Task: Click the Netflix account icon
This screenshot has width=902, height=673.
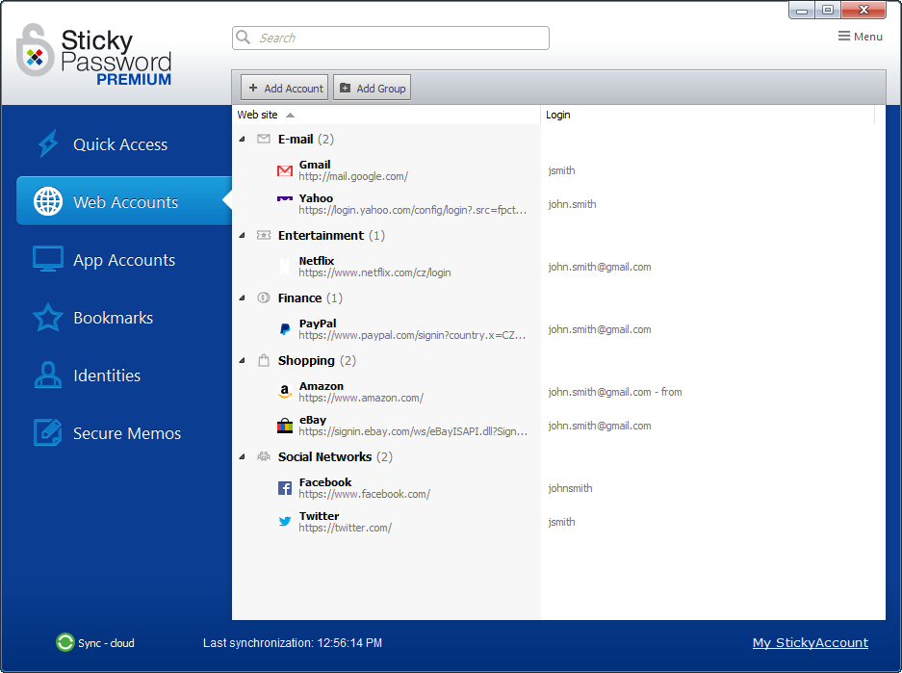Action: pyautogui.click(x=285, y=267)
